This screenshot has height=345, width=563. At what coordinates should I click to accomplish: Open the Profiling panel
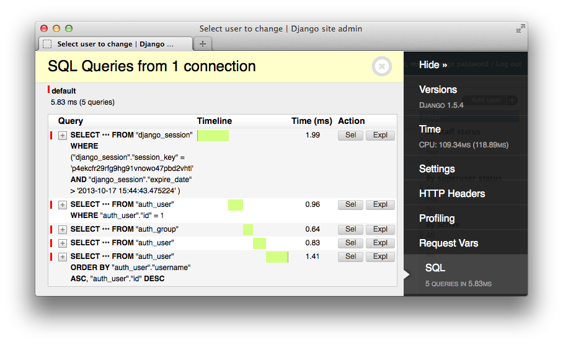click(437, 219)
